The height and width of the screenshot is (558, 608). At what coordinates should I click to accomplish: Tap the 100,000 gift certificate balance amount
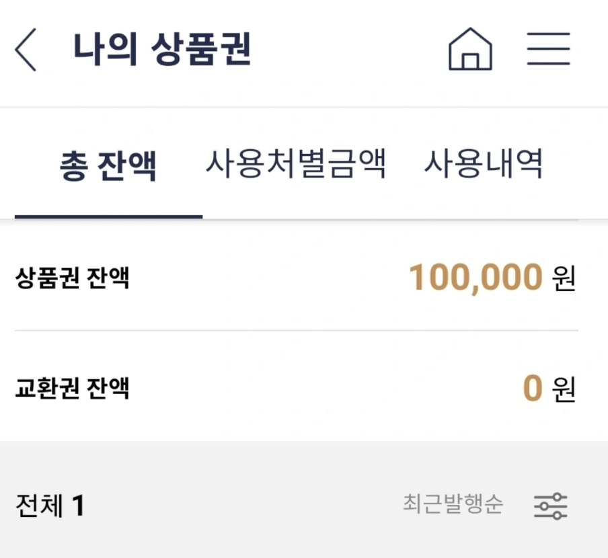tap(476, 278)
